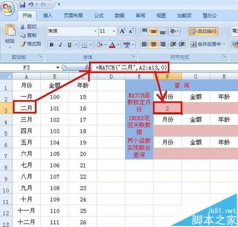Toggle underline formatting
This screenshot has height=227, width=238.
[69, 45]
